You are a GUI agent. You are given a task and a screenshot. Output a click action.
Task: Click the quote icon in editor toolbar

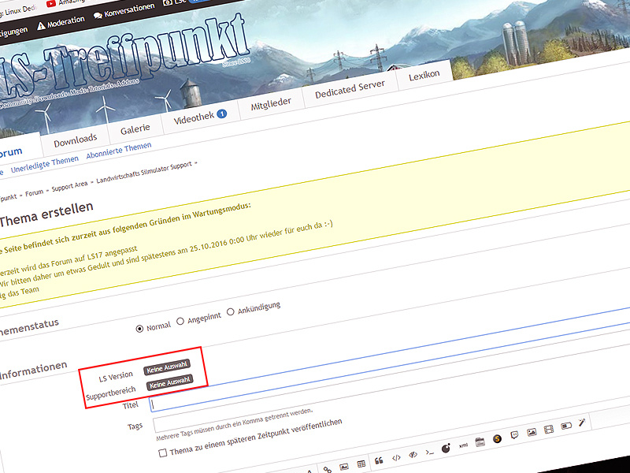coord(379,460)
